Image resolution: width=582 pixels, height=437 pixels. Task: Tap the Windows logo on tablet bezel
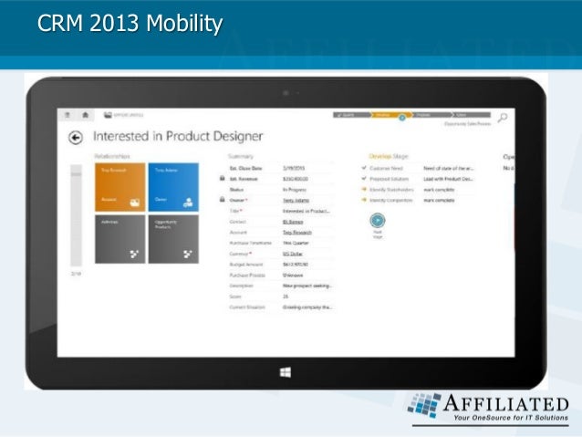click(x=285, y=372)
